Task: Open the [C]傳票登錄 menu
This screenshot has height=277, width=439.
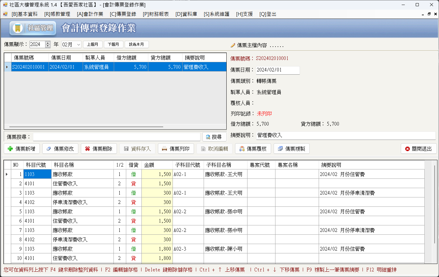Action: [123, 14]
